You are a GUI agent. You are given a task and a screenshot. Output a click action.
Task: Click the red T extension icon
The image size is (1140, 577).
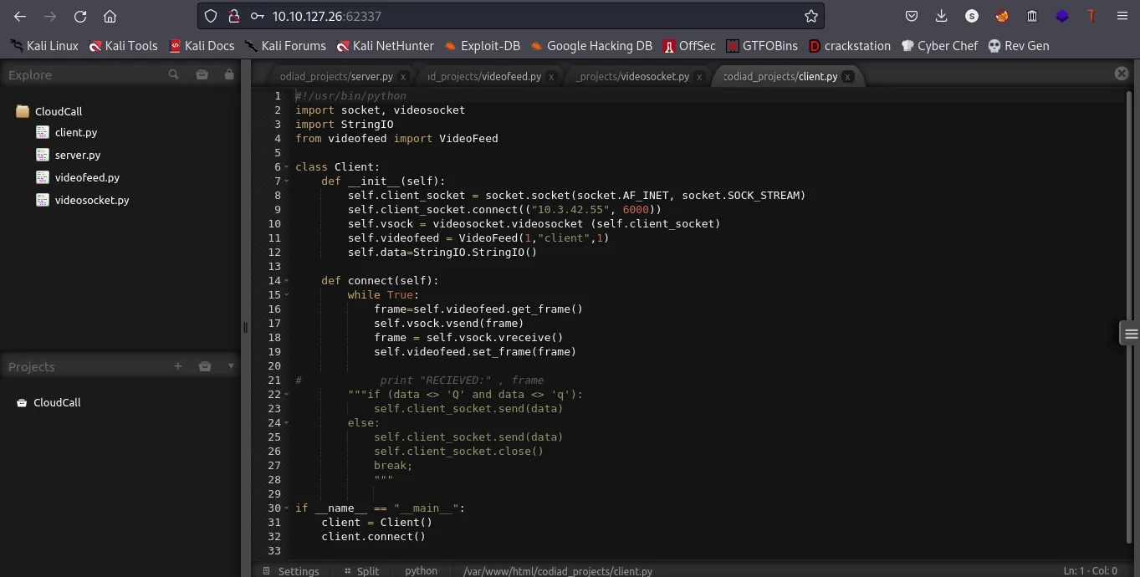pyautogui.click(x=1091, y=16)
